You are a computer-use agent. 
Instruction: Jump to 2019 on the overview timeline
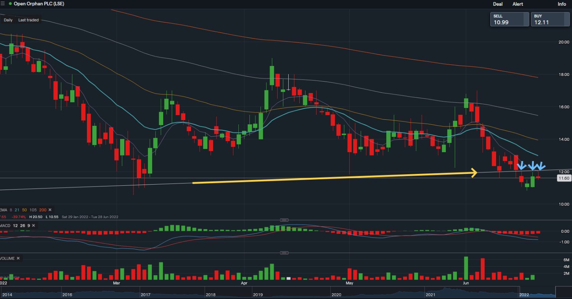click(x=258, y=295)
